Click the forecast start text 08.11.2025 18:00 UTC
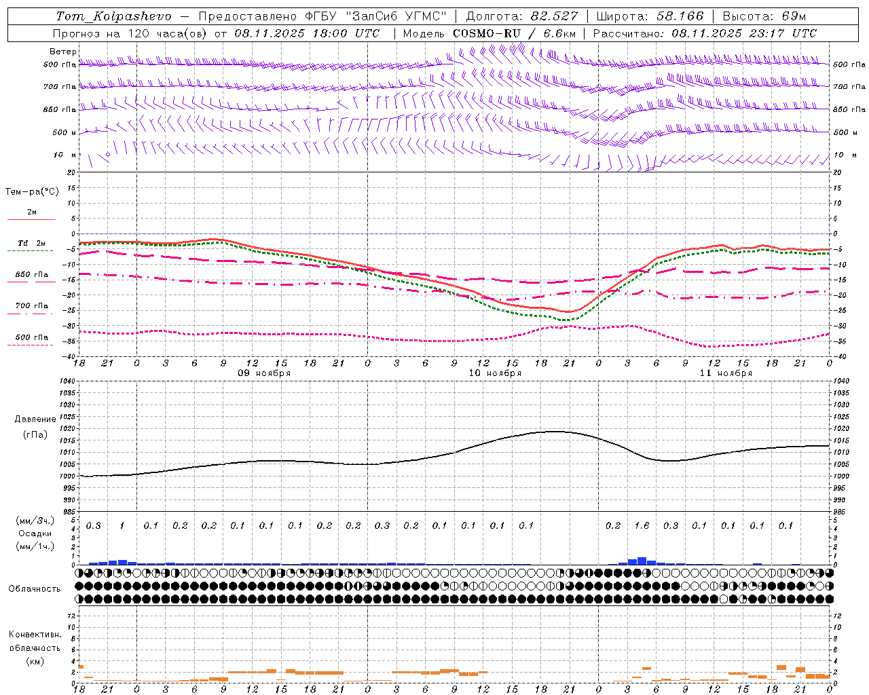Viewport: 869px width, 695px height. (x=307, y=33)
